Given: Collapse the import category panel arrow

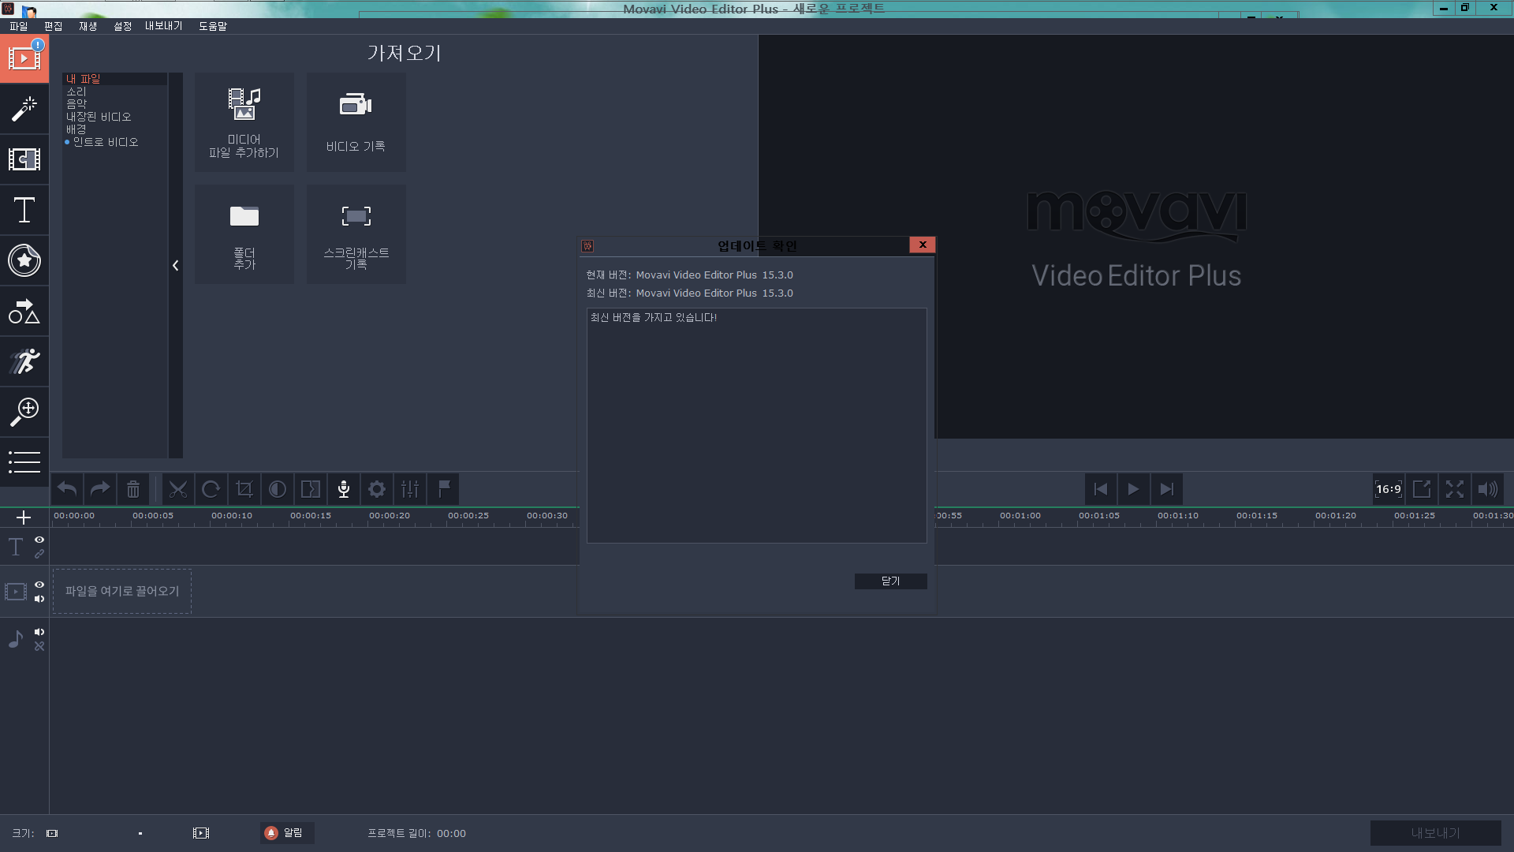Looking at the screenshot, I should point(175,266).
